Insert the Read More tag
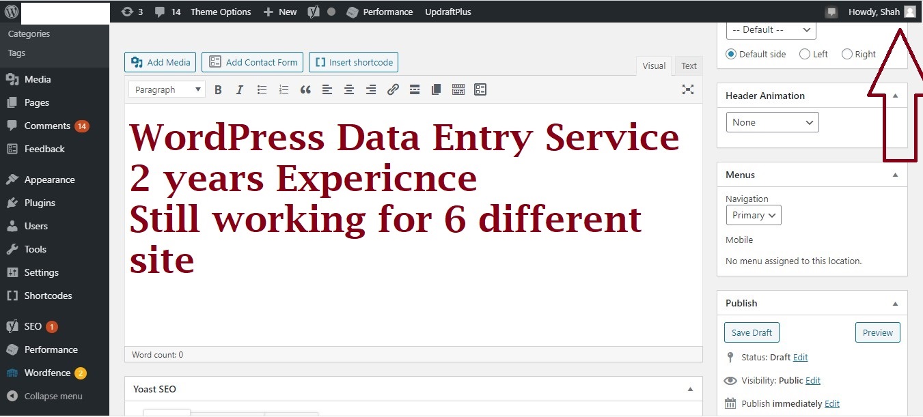Screen dimensions: 923x417 pyautogui.click(x=415, y=89)
